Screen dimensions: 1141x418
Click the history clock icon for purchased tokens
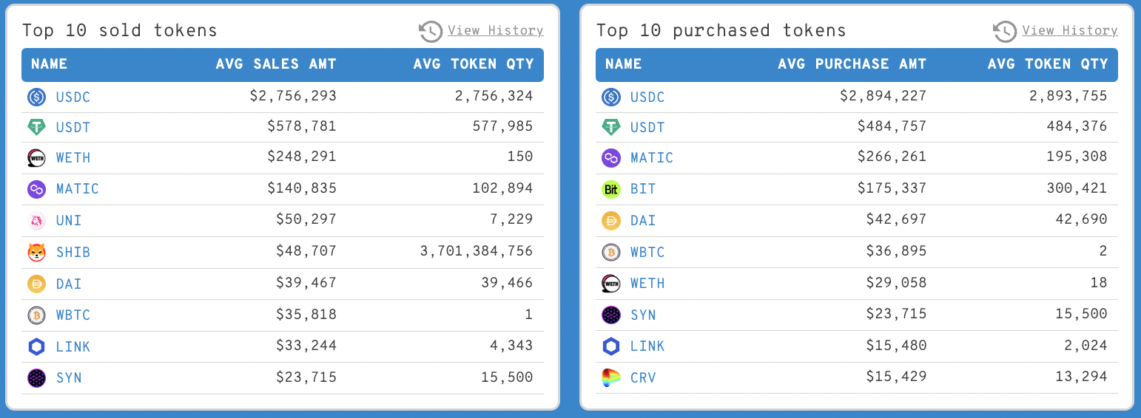coord(1005,31)
